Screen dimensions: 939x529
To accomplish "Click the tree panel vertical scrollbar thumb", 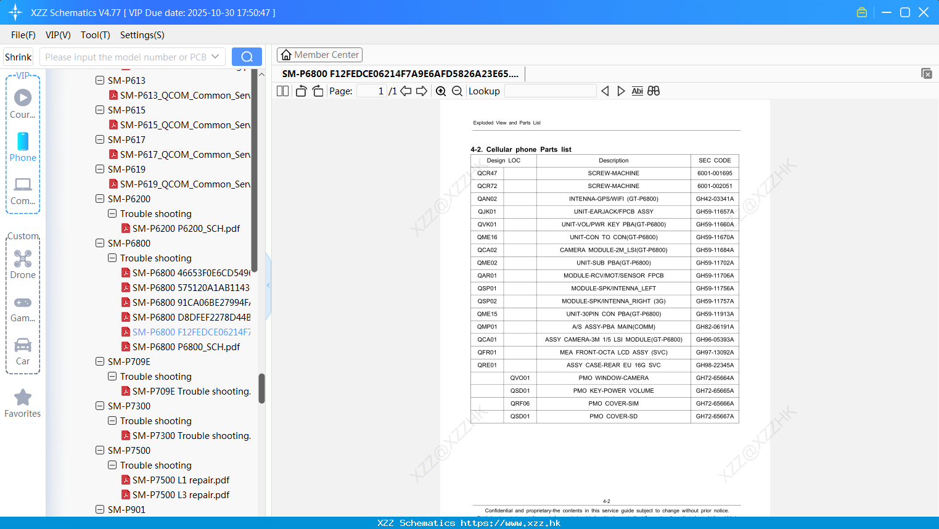I will (261, 388).
